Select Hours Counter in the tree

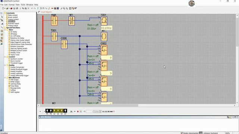coord(15,61)
